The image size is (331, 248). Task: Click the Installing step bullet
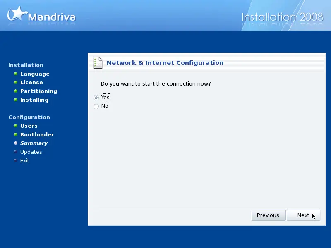[x=16, y=100]
